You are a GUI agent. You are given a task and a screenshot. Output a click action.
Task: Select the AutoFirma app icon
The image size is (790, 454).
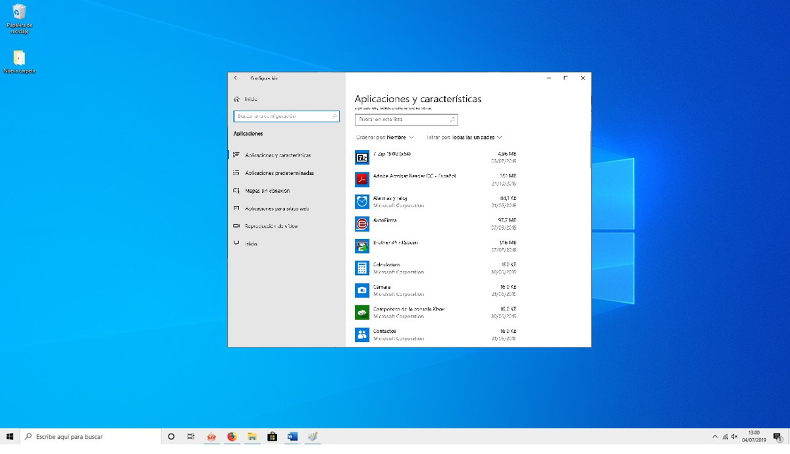click(x=362, y=224)
